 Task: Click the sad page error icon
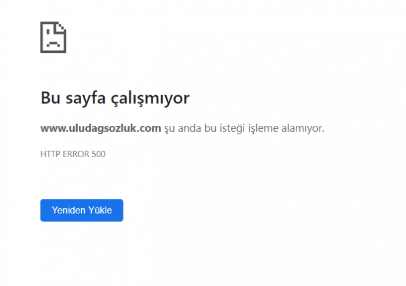53,37
